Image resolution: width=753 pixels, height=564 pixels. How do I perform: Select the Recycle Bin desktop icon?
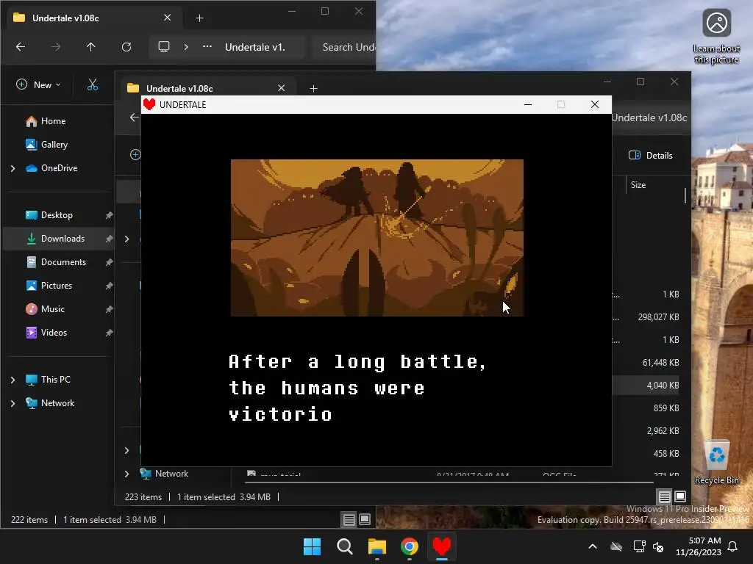pos(716,463)
